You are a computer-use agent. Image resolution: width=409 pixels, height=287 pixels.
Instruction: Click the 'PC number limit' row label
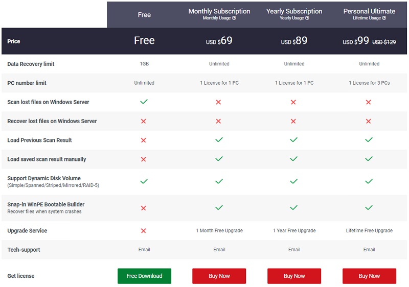(27, 83)
